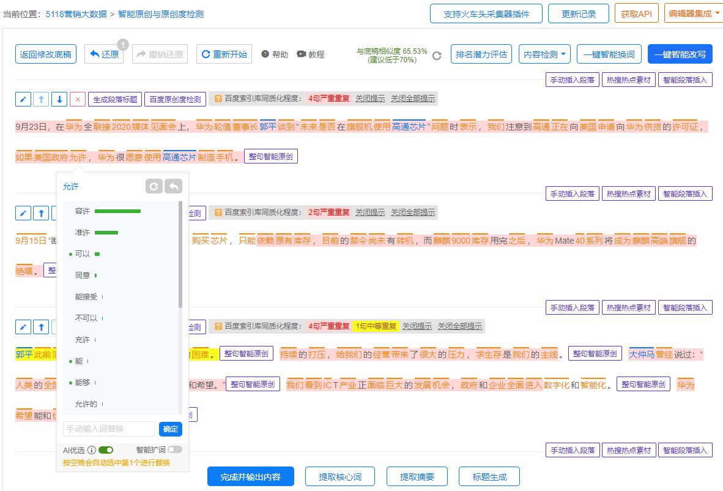Select synonym 能够 from the list
Viewport: 723px width, 491px height.
[83, 383]
